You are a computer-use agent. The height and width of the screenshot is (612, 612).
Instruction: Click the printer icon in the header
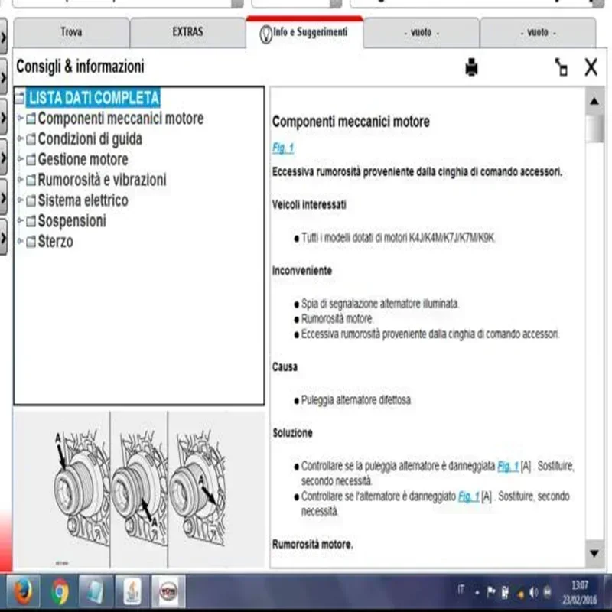point(471,68)
